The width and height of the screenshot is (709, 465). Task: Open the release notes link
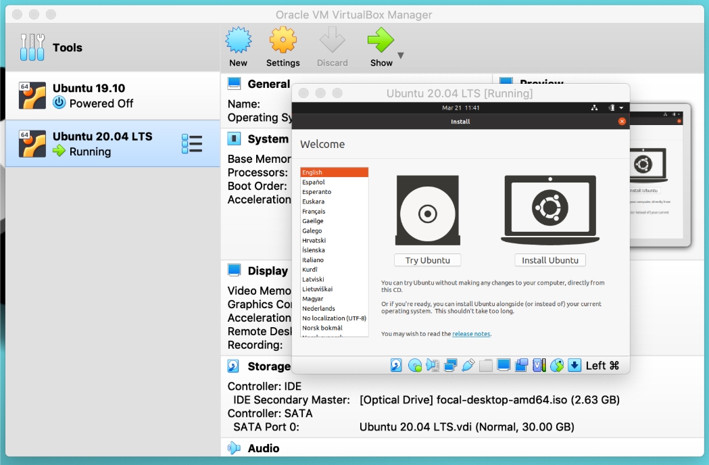coord(471,334)
